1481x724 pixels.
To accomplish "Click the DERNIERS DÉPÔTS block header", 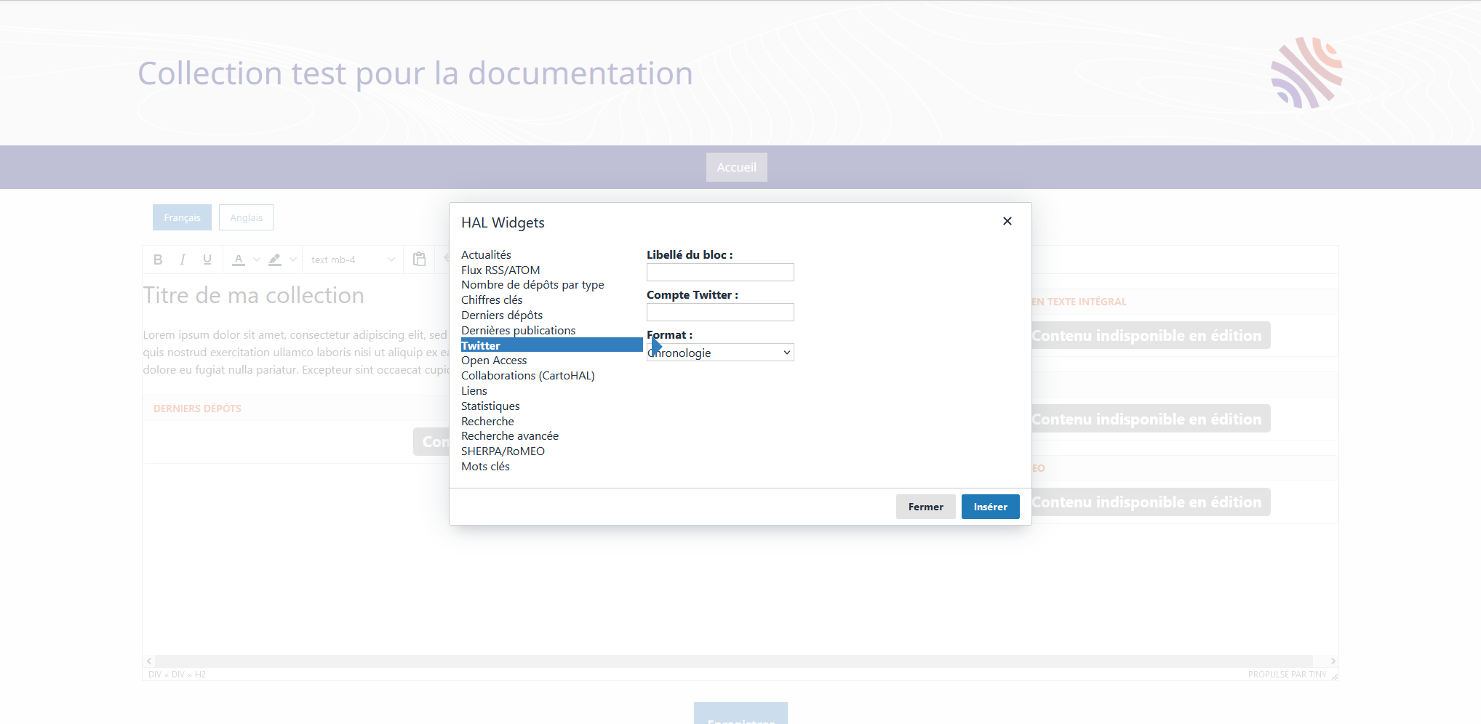I will (197, 409).
